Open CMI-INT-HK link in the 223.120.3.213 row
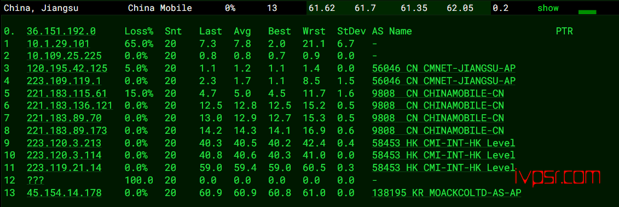This screenshot has height=207, width=619. coord(444,143)
